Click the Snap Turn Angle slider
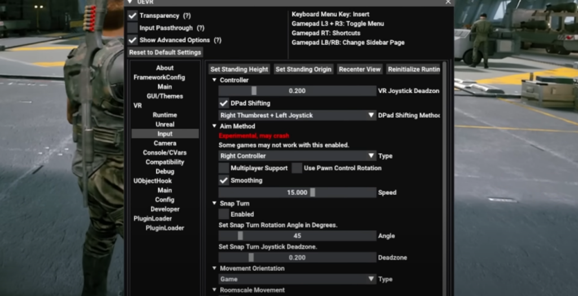This screenshot has height=296, width=578. (x=297, y=236)
